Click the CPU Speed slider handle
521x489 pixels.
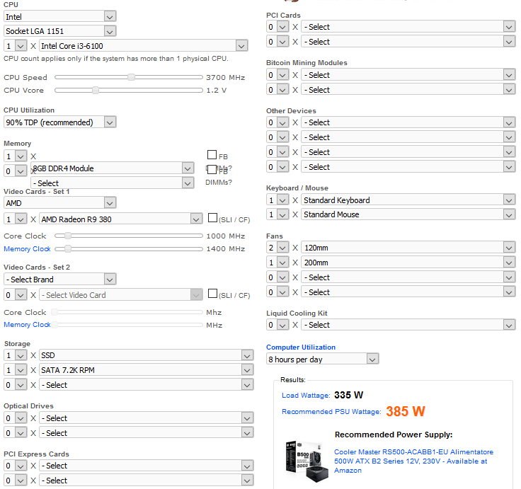[131, 77]
